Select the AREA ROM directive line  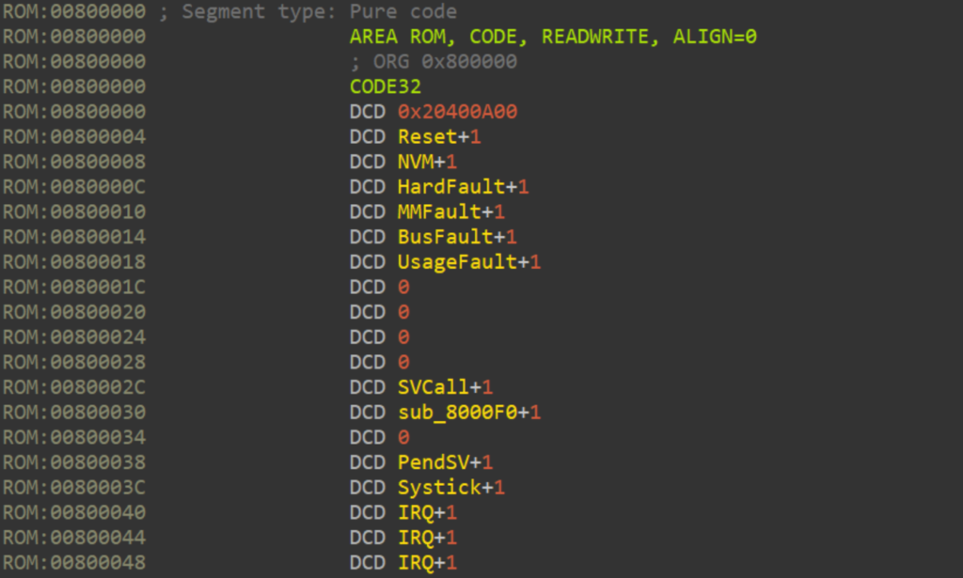coord(553,37)
